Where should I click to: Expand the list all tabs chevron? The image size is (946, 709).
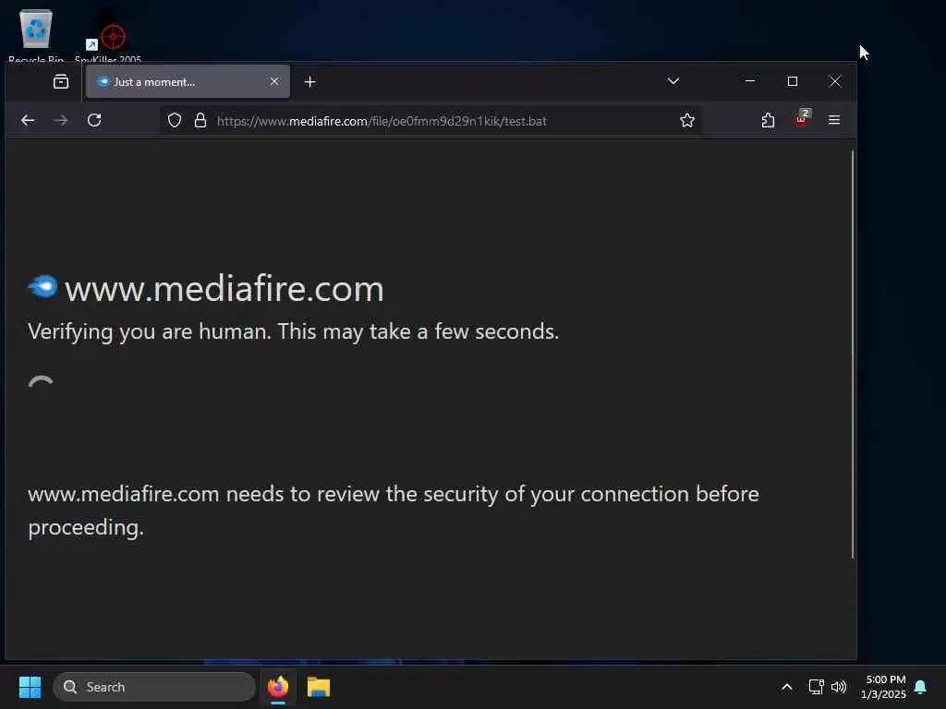[673, 81]
